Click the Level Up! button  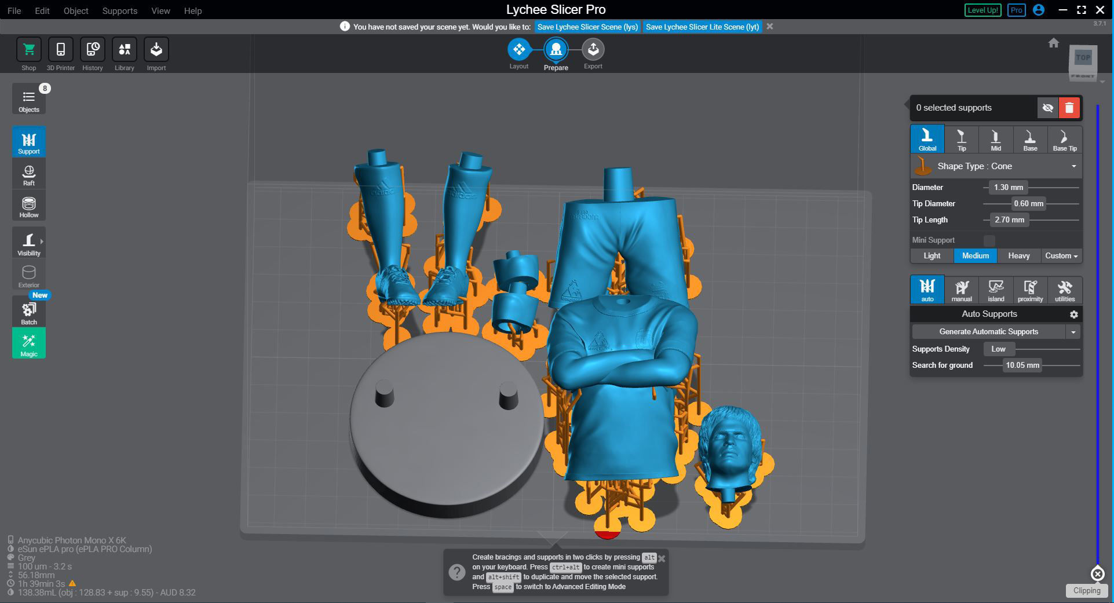point(982,10)
